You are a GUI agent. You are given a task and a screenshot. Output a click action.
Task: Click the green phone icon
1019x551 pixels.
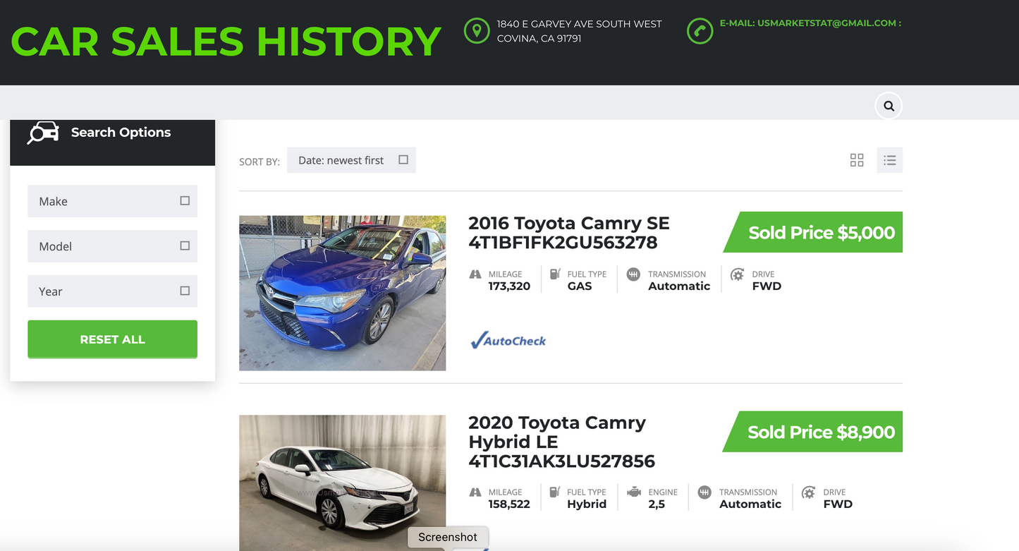700,31
